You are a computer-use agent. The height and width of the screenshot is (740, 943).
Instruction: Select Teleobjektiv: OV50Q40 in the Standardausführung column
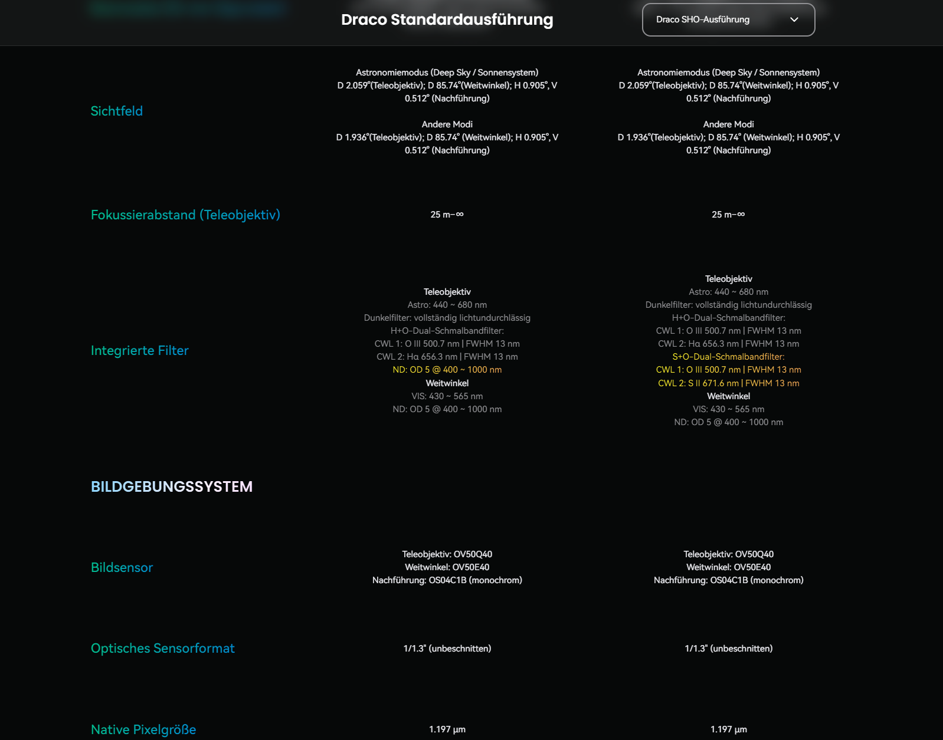(447, 554)
